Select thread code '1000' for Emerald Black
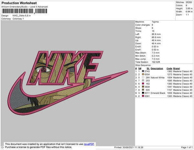 coord(170,93)
